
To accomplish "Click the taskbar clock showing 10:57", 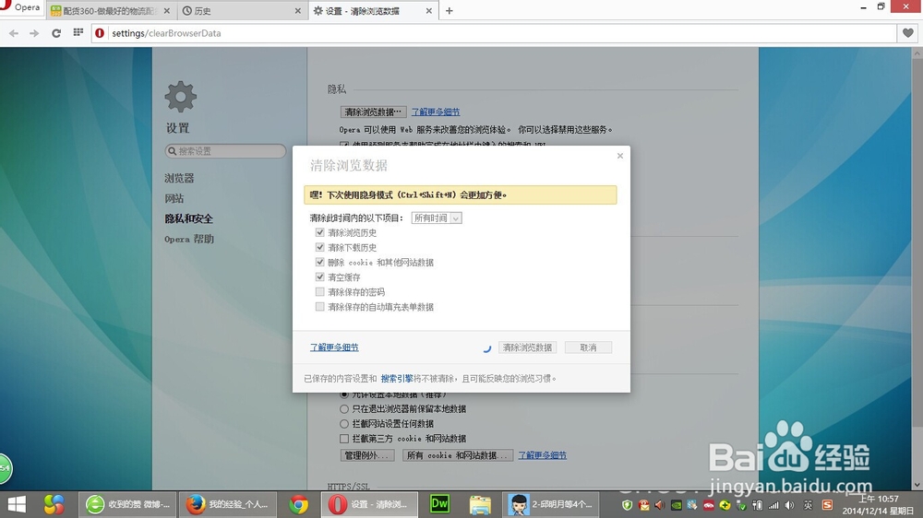I will pyautogui.click(x=877, y=504).
